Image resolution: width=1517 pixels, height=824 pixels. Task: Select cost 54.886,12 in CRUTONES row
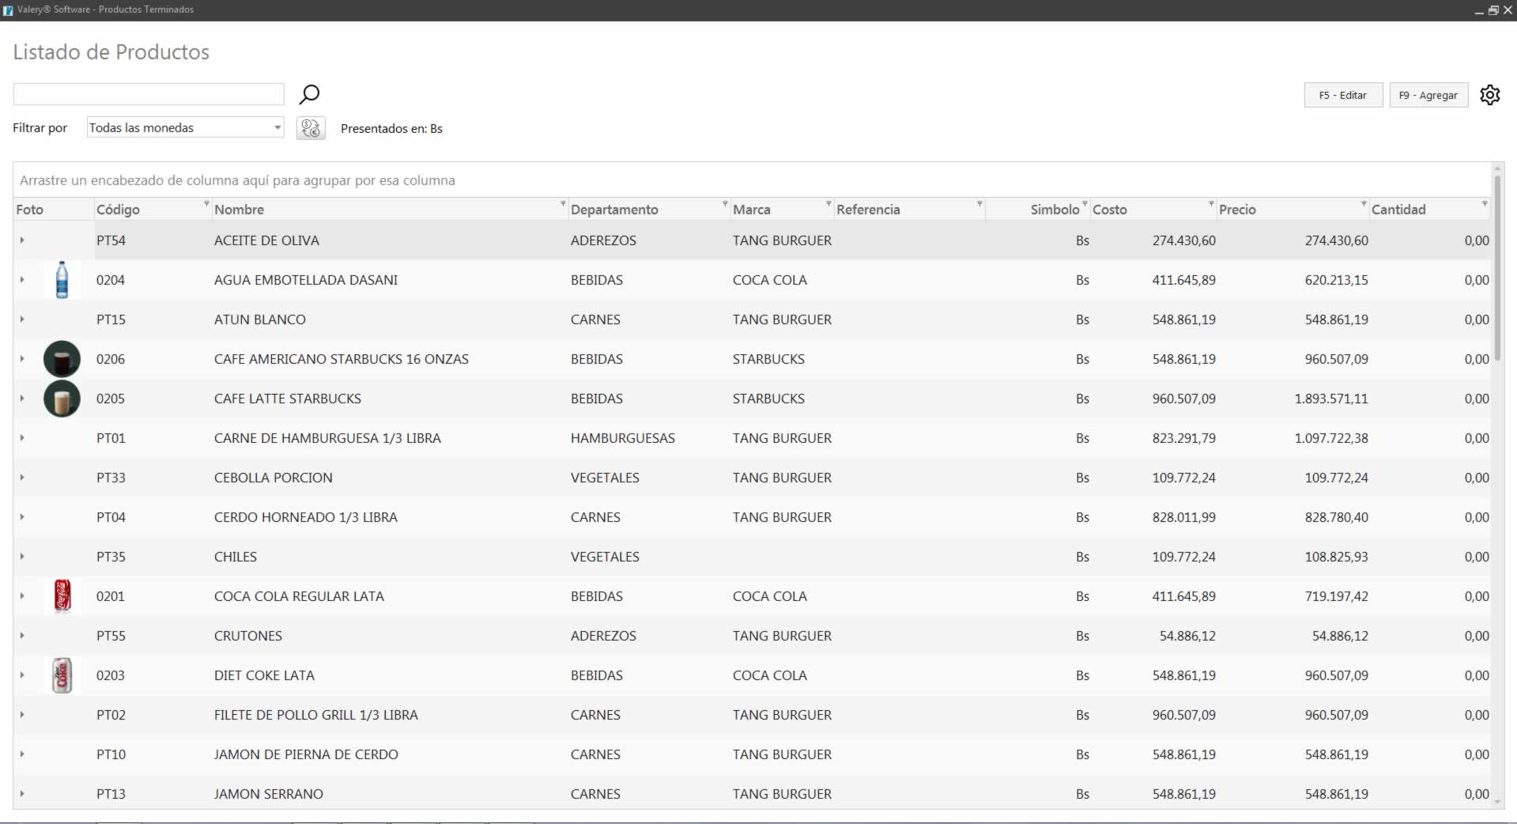pos(1187,636)
